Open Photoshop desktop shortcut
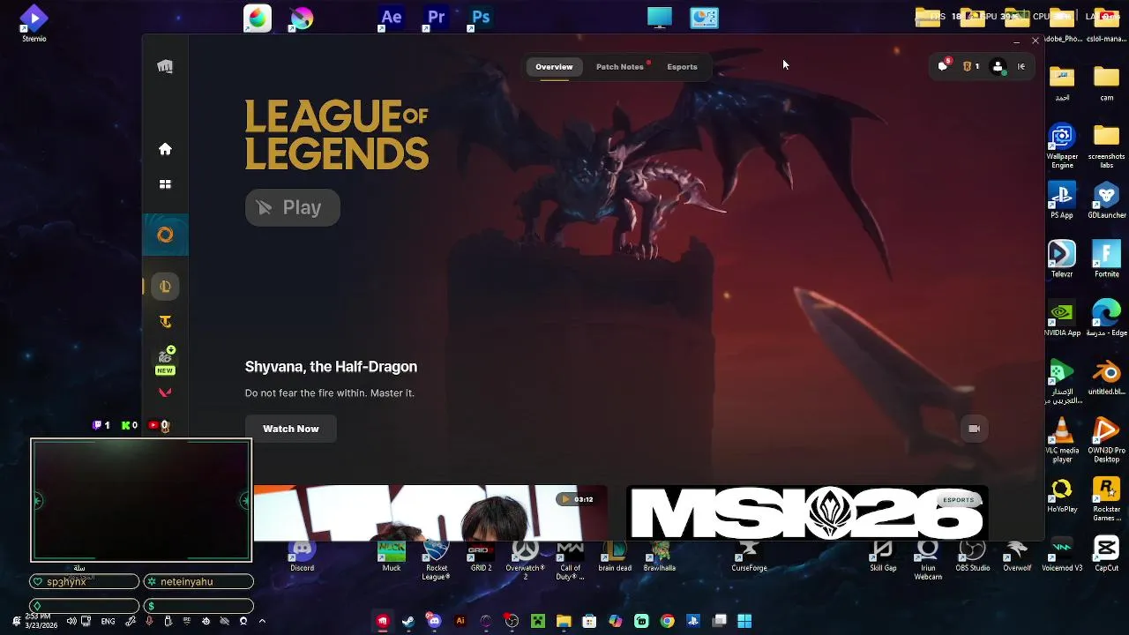 click(x=481, y=18)
